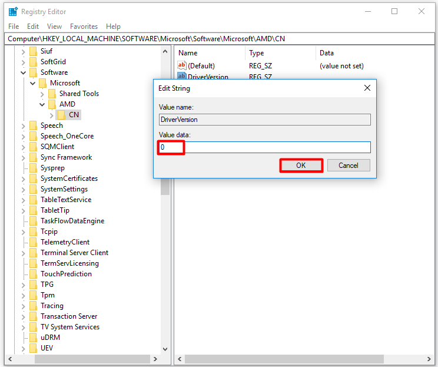Collapse the Software key

click(x=23, y=72)
